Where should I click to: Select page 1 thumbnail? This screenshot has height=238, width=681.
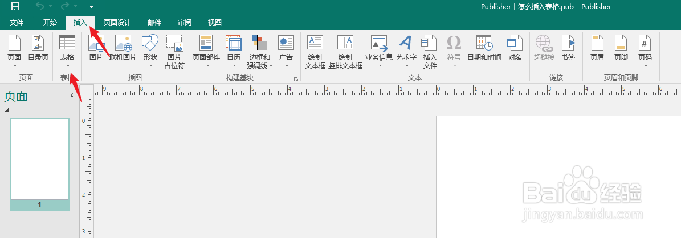(39, 164)
